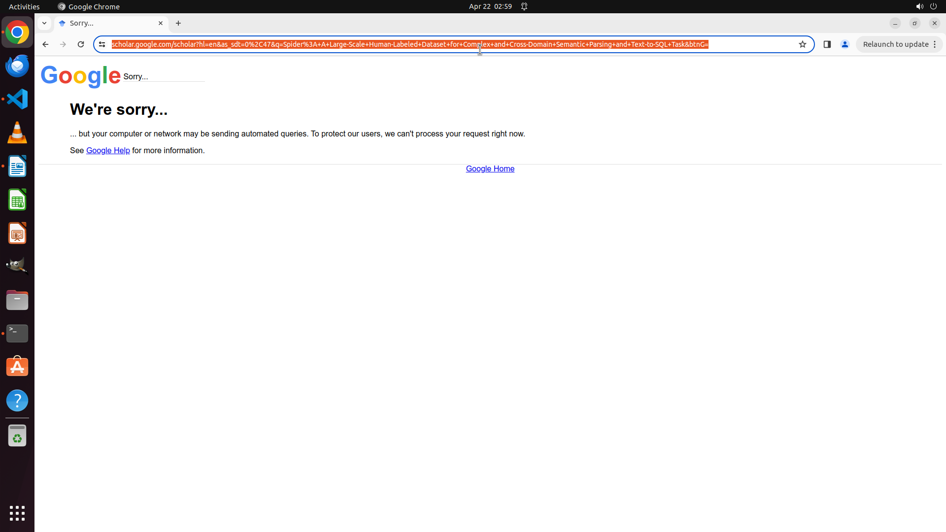Go back using the back arrow
The height and width of the screenshot is (532, 946).
(45, 44)
